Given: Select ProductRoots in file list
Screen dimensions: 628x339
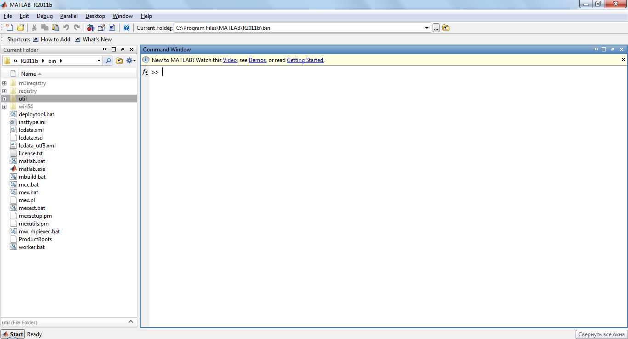Looking at the screenshot, I should 35,239.
